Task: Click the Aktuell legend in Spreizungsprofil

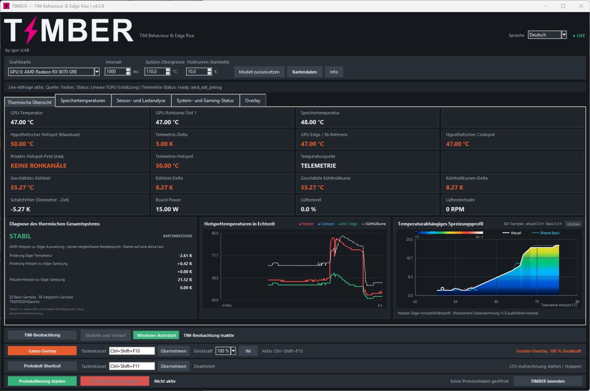Action: point(512,233)
